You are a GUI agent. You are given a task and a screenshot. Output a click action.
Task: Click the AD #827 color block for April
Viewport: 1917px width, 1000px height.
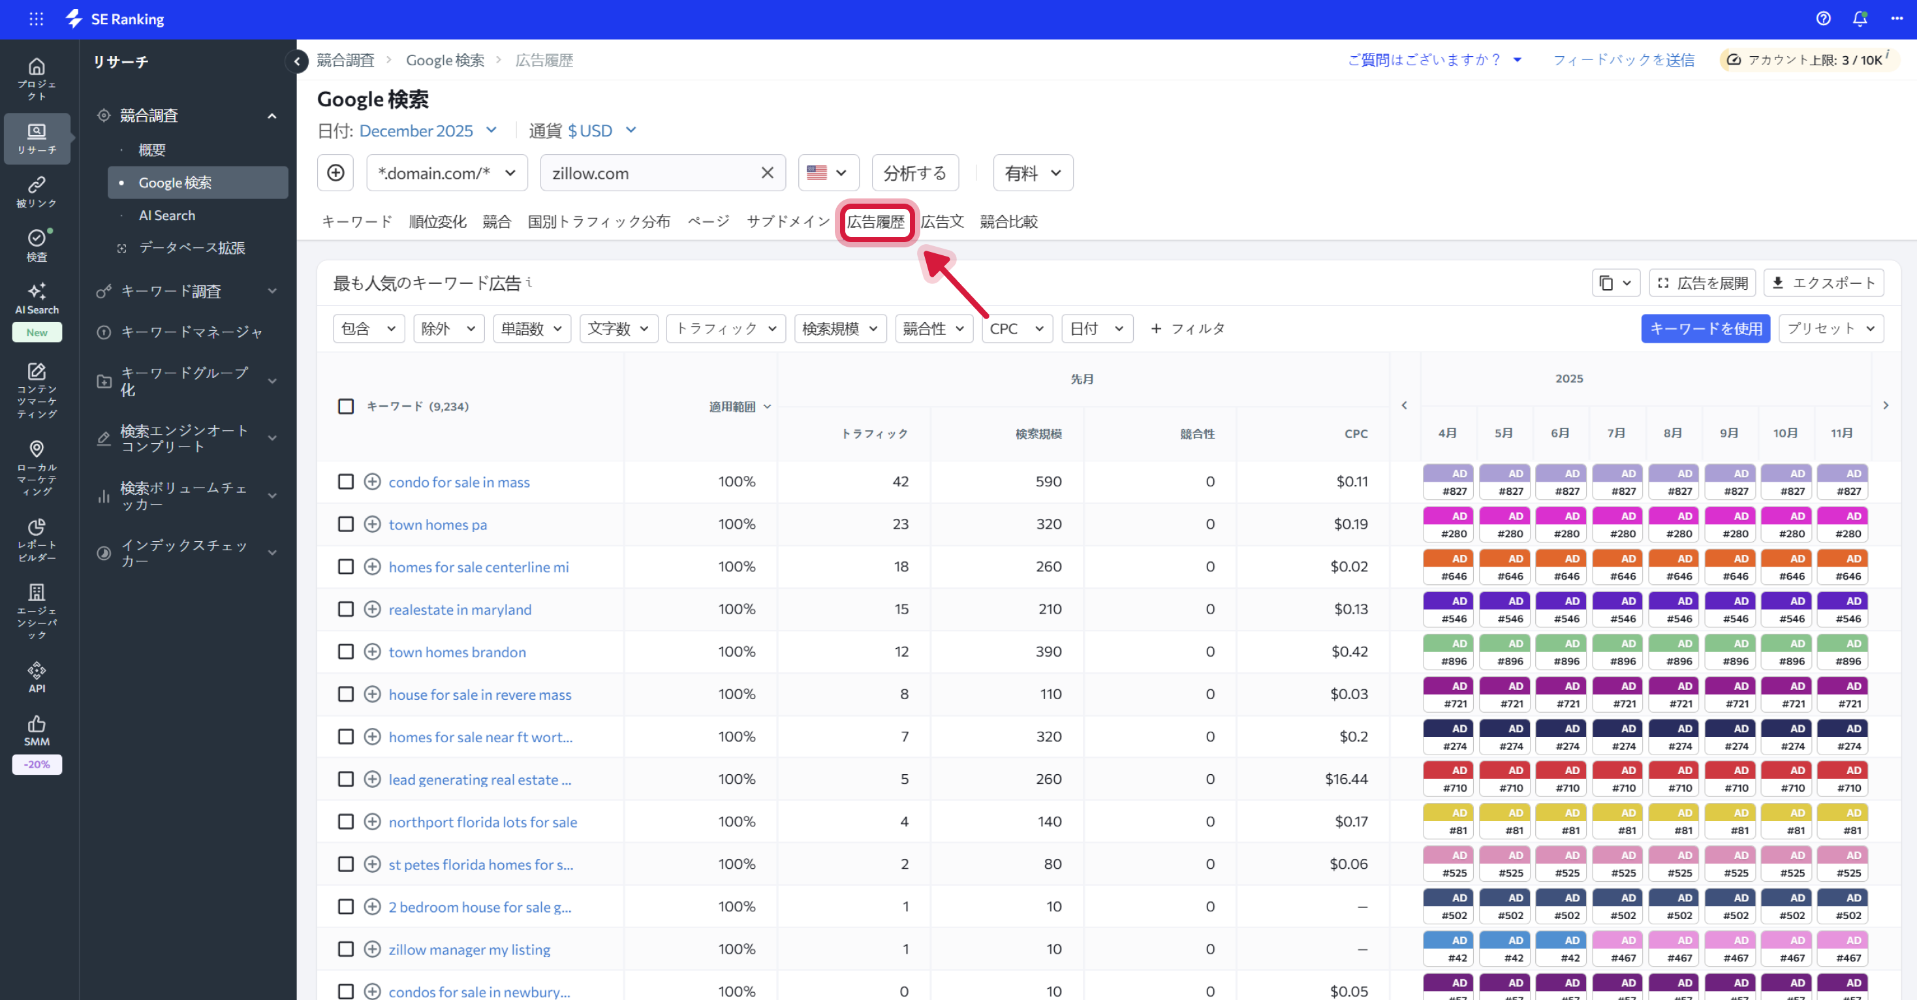point(1448,482)
